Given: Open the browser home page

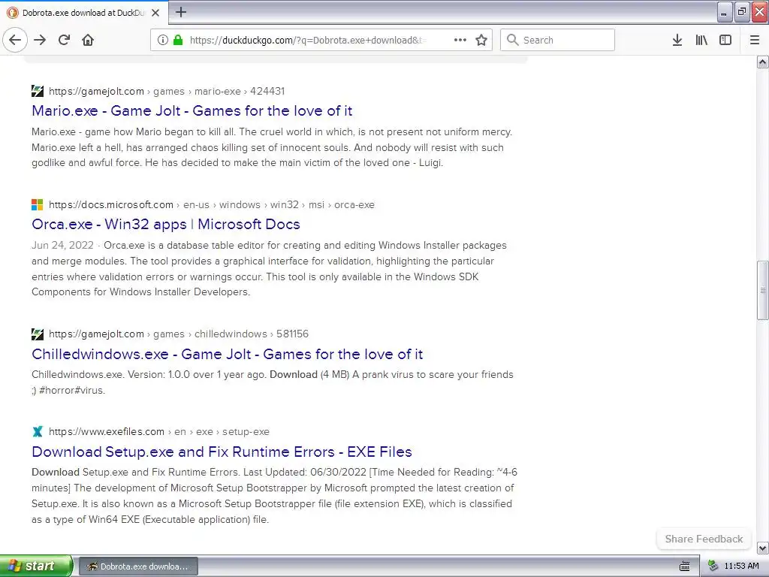Looking at the screenshot, I should click(x=88, y=40).
